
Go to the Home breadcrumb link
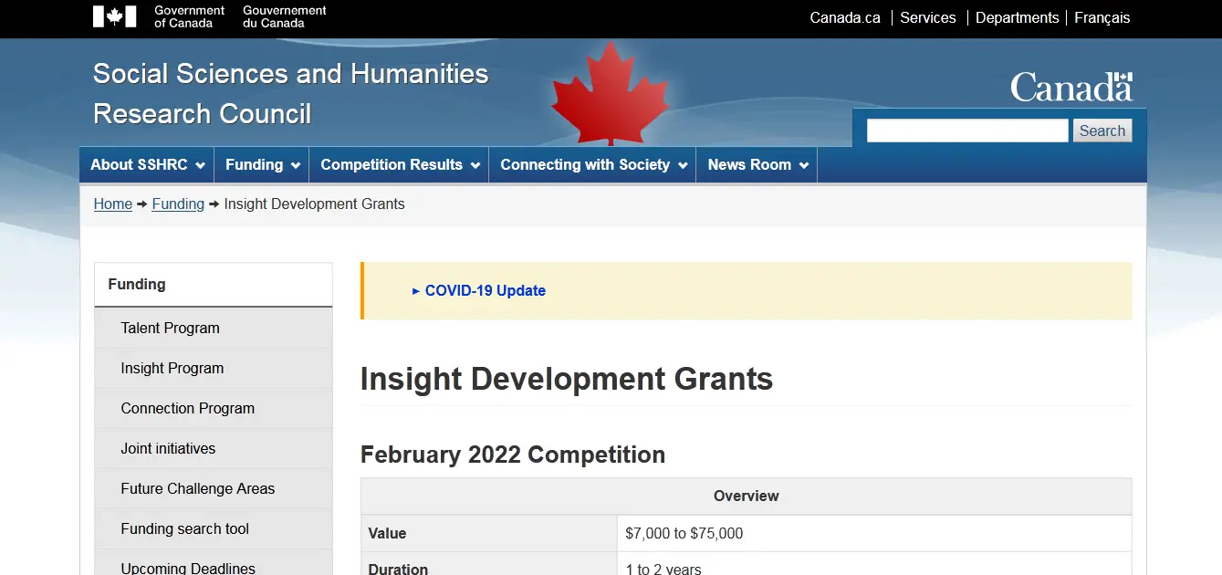(x=113, y=204)
